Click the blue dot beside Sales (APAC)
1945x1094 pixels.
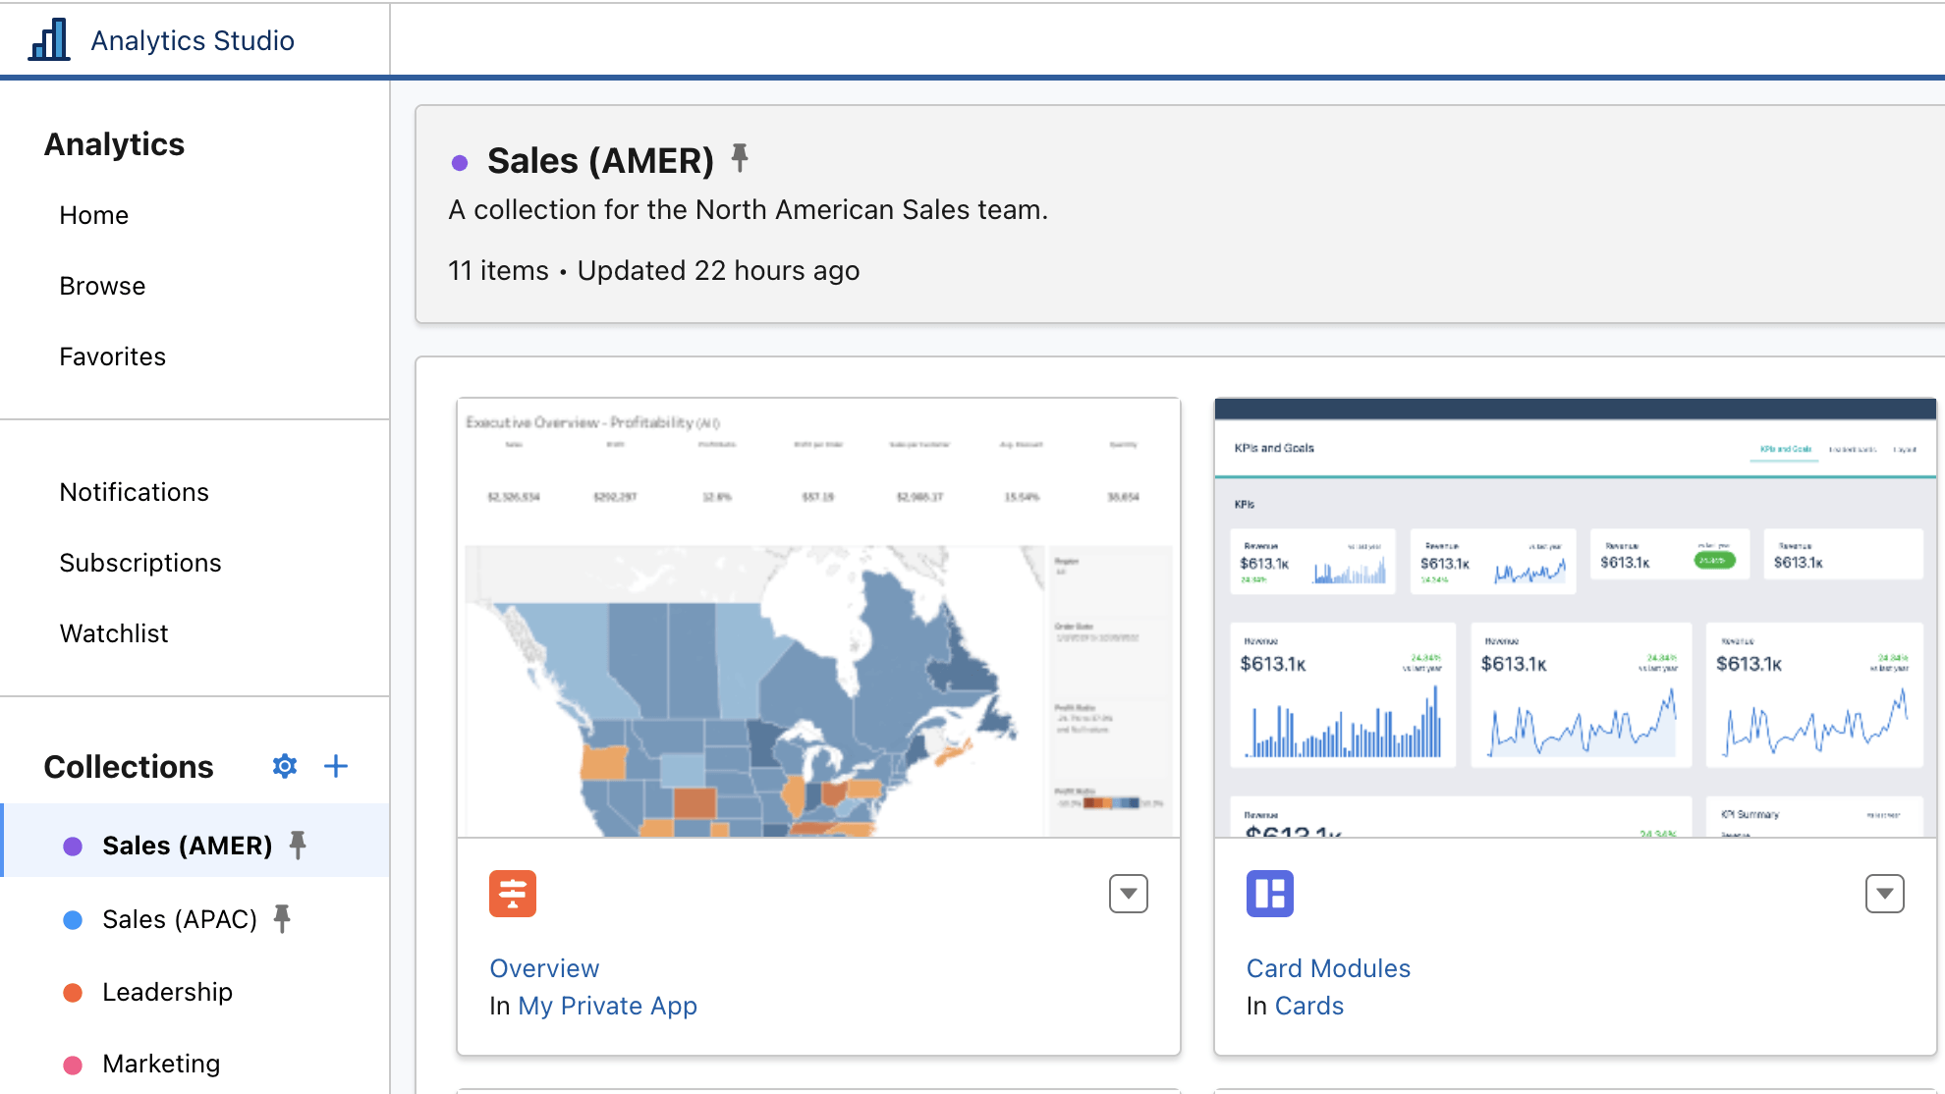click(73, 919)
